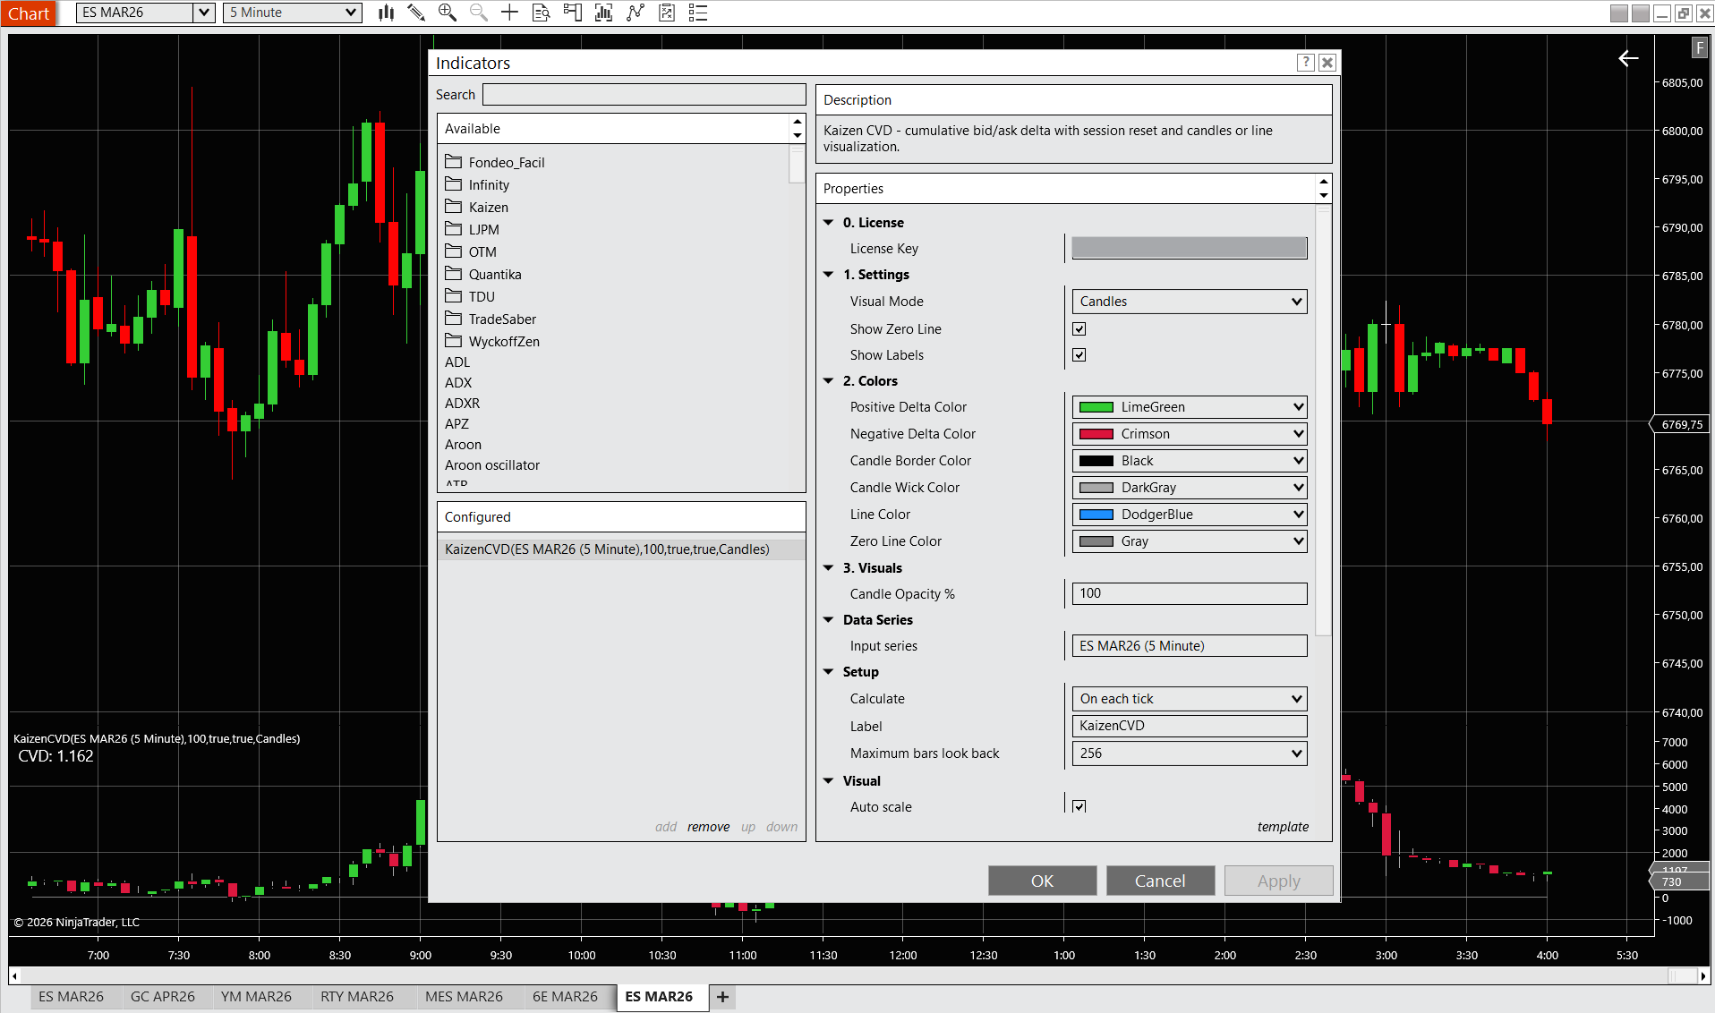Click the candlestick chart style icon

(386, 13)
